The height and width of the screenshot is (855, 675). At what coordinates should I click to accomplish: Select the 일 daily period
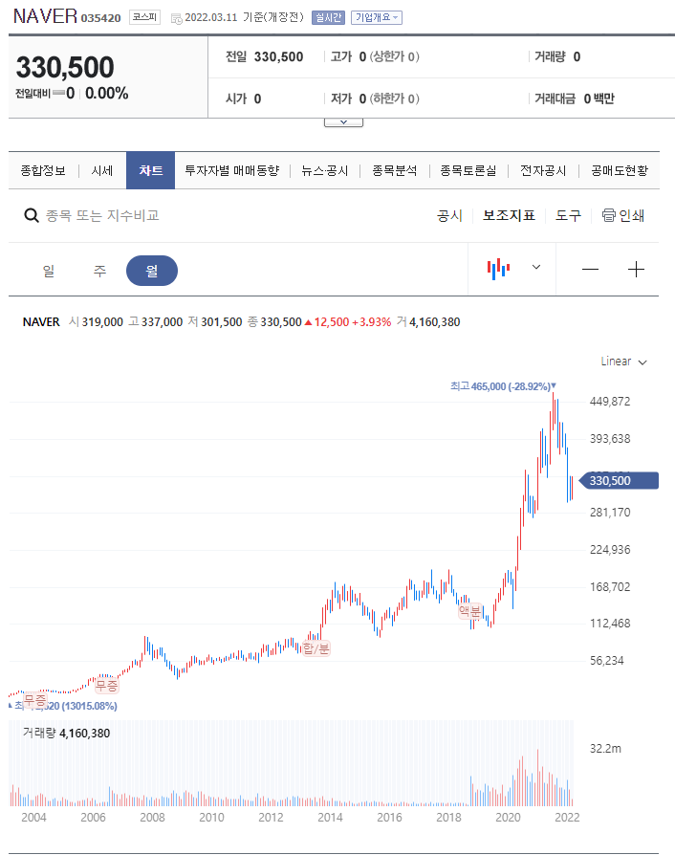click(x=49, y=271)
